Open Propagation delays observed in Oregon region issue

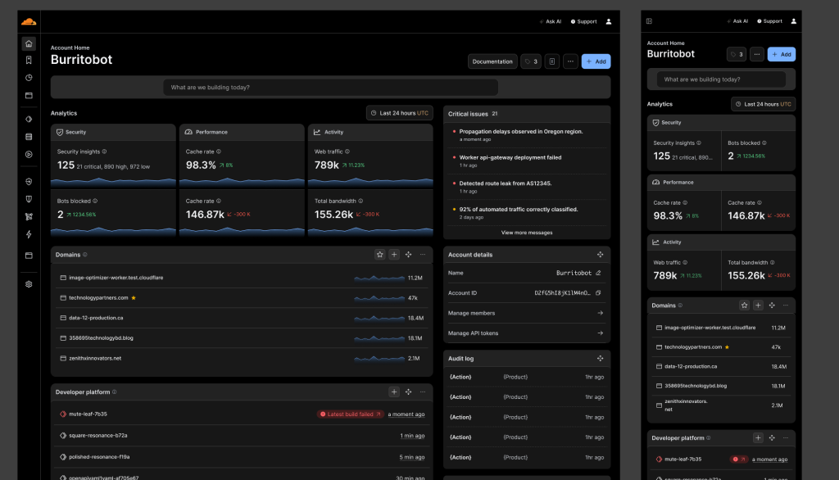(520, 132)
